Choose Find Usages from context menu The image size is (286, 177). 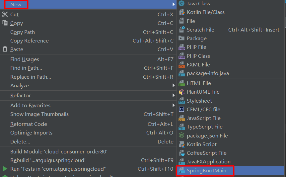click(25, 59)
